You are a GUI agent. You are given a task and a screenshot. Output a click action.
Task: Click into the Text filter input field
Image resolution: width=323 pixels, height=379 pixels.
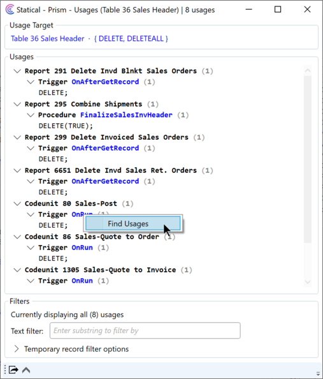145,331
